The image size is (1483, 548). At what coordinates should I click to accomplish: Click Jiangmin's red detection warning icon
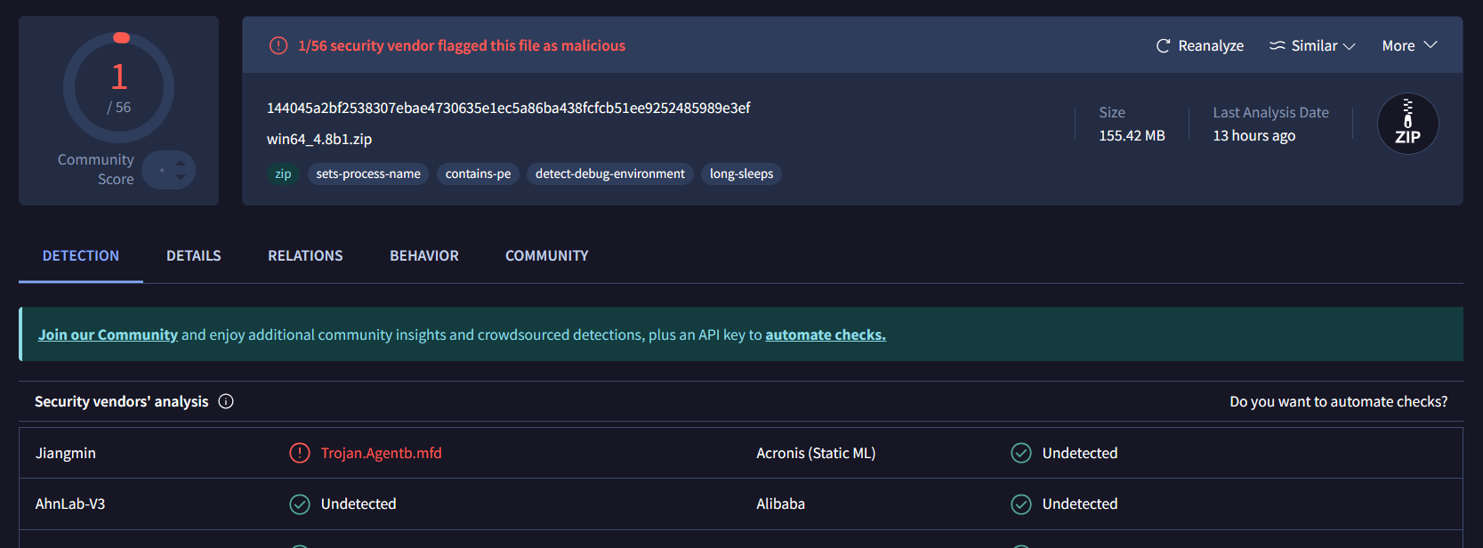(x=300, y=453)
